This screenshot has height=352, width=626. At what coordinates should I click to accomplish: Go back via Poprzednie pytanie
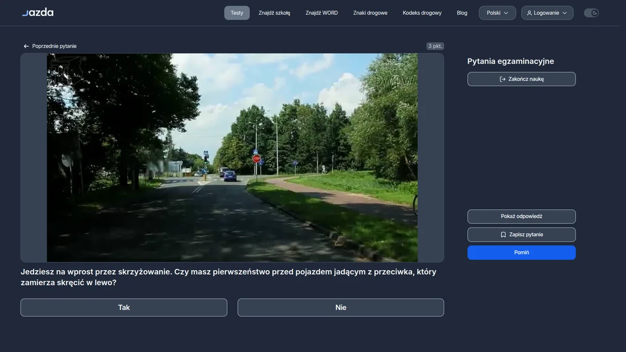(x=50, y=46)
